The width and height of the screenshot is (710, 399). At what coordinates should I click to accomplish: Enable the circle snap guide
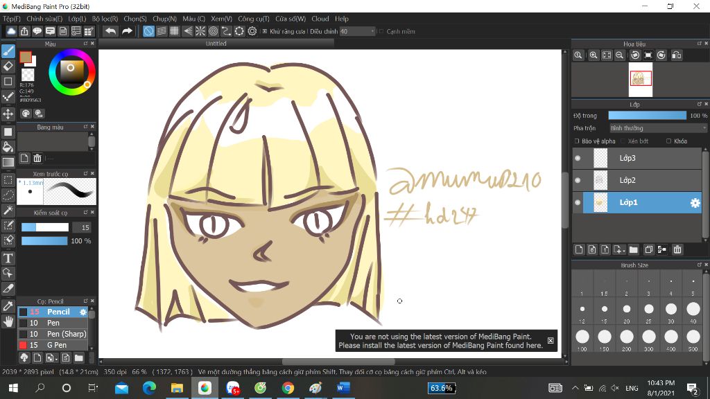(214, 31)
